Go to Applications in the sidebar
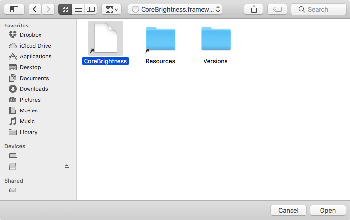350x220 pixels. 30,56
